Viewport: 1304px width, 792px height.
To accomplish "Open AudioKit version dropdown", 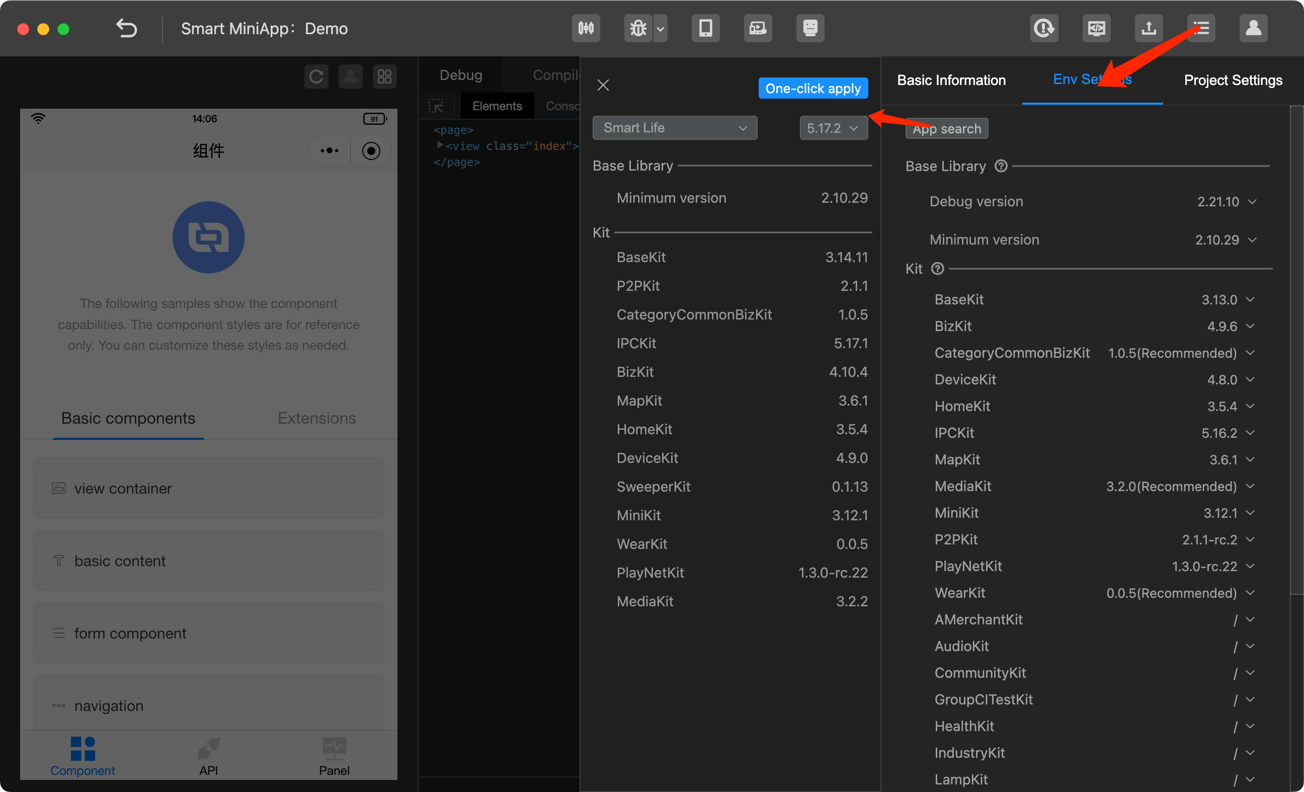I will (x=1244, y=646).
